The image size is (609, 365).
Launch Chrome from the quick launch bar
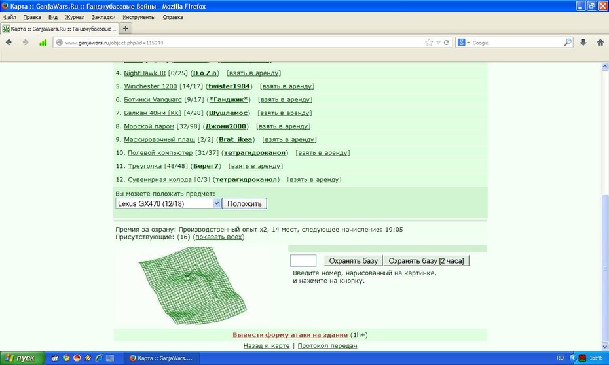point(66,358)
